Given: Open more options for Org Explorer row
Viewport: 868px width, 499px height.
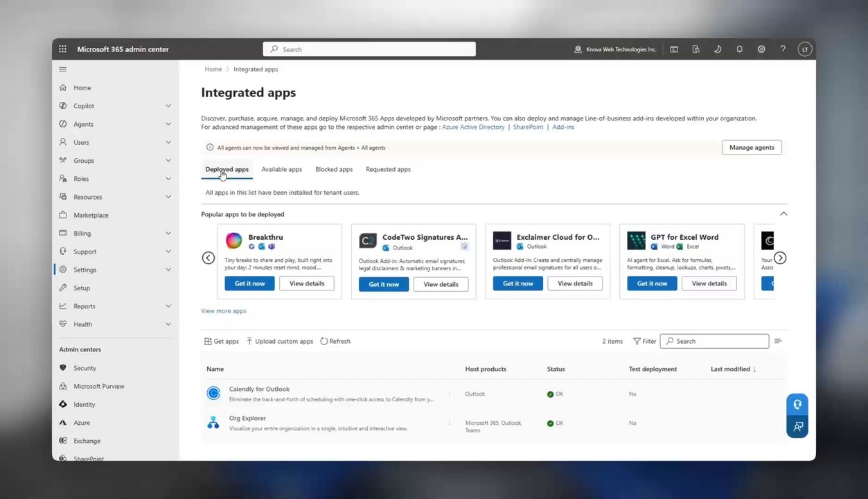Looking at the screenshot, I should tap(449, 423).
